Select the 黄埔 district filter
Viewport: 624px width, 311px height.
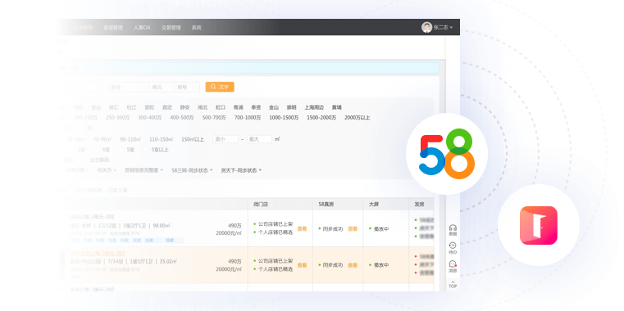[337, 107]
